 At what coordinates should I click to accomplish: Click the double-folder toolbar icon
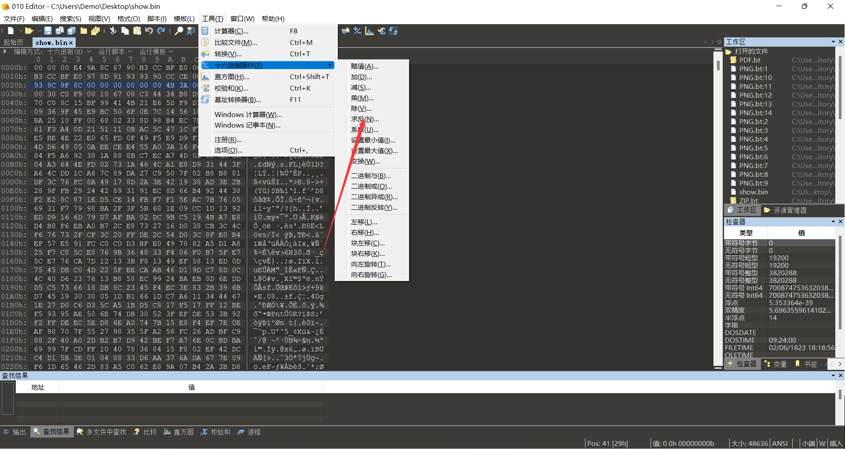click(95, 31)
